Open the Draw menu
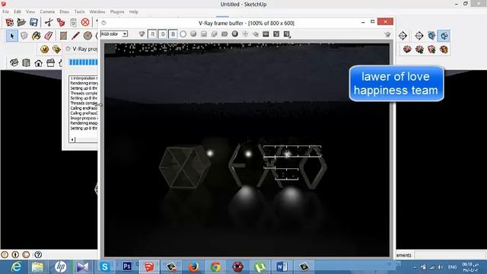This screenshot has height=274, width=487. coord(64,11)
